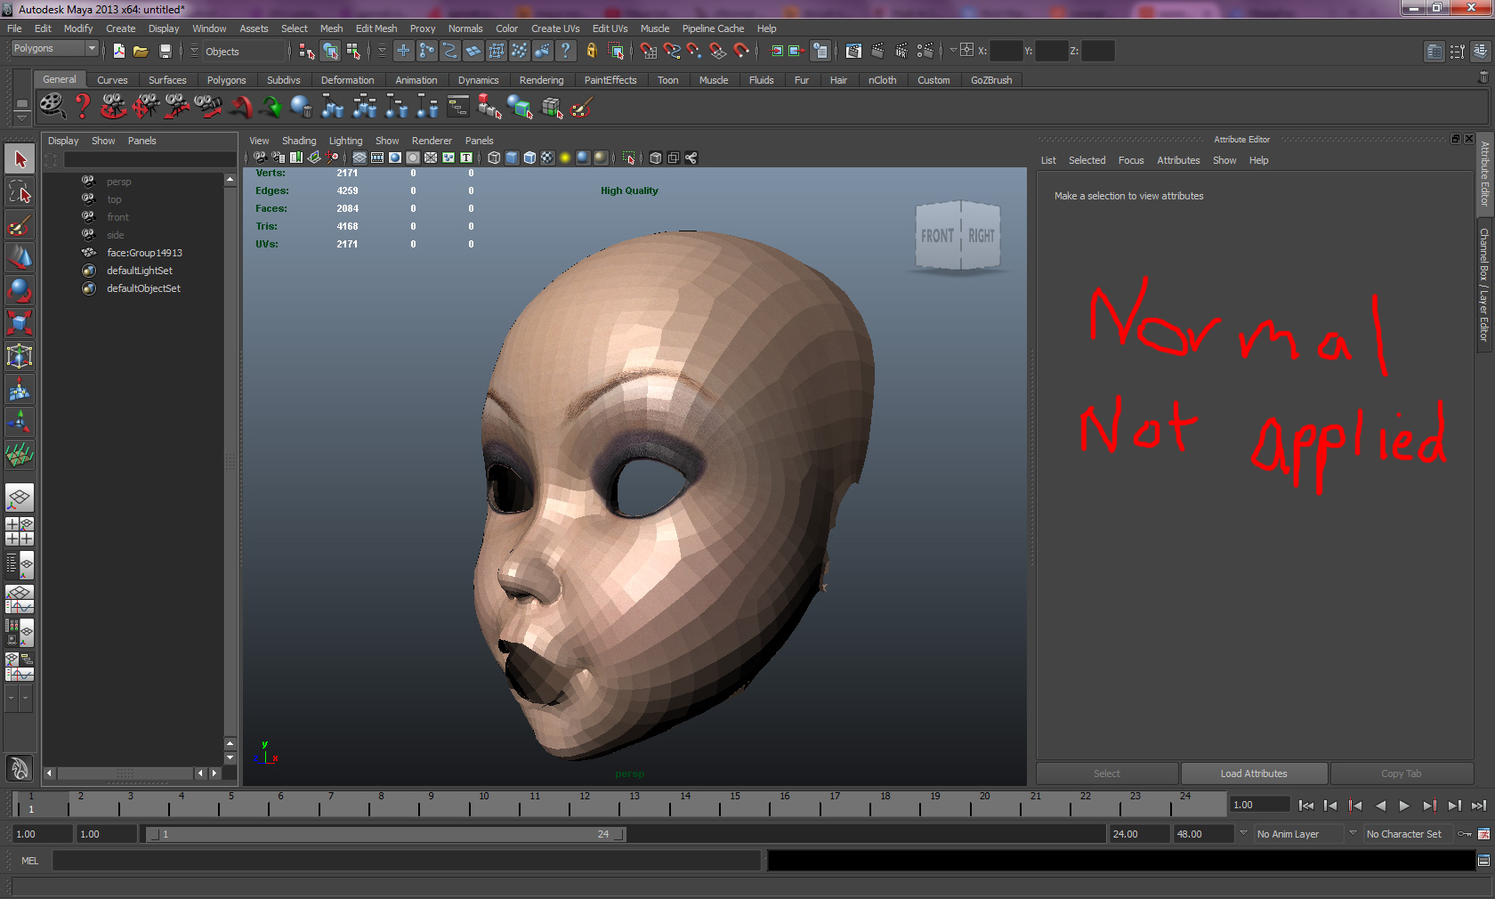1495x899 pixels.
Task: Click the Load Attributes button
Action: (1254, 773)
